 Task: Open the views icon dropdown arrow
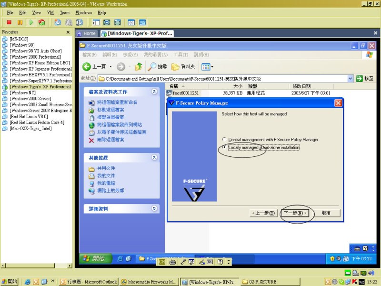pyautogui.click(x=212, y=67)
